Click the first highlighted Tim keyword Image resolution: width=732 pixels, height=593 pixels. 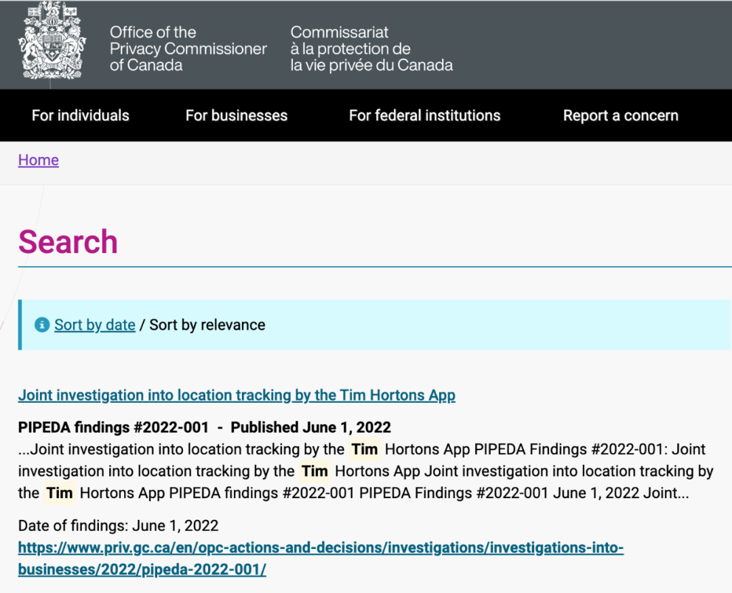tap(365, 449)
